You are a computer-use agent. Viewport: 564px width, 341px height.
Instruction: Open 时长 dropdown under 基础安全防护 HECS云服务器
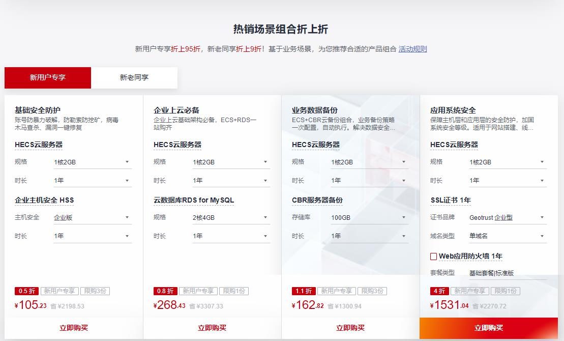(93, 180)
